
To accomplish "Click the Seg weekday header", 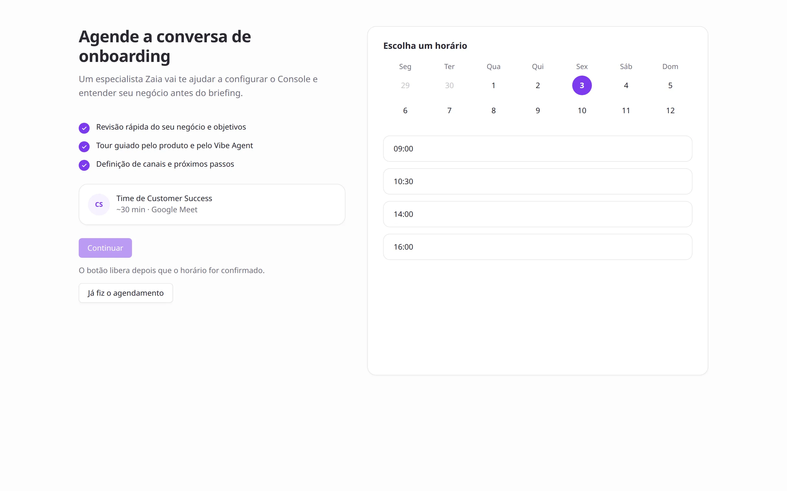I will (x=405, y=67).
